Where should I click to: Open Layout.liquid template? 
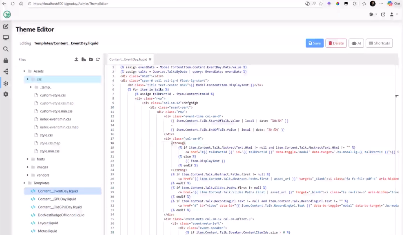coord(48,223)
